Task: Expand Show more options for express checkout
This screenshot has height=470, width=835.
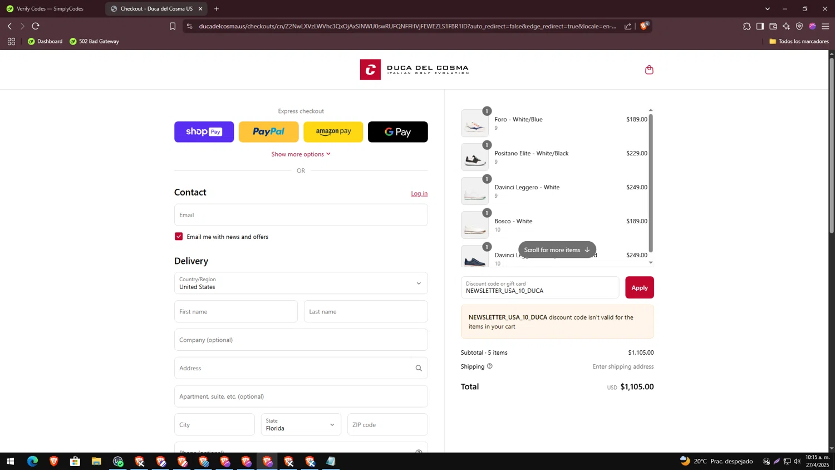Action: point(301,154)
